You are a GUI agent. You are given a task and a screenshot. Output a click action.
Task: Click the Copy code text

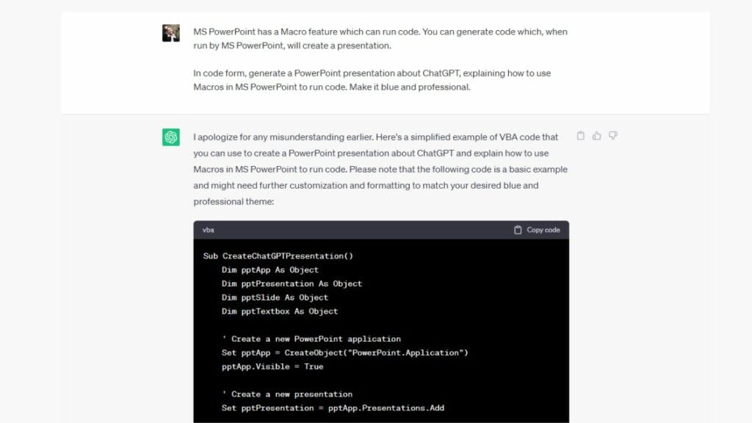[x=543, y=230]
